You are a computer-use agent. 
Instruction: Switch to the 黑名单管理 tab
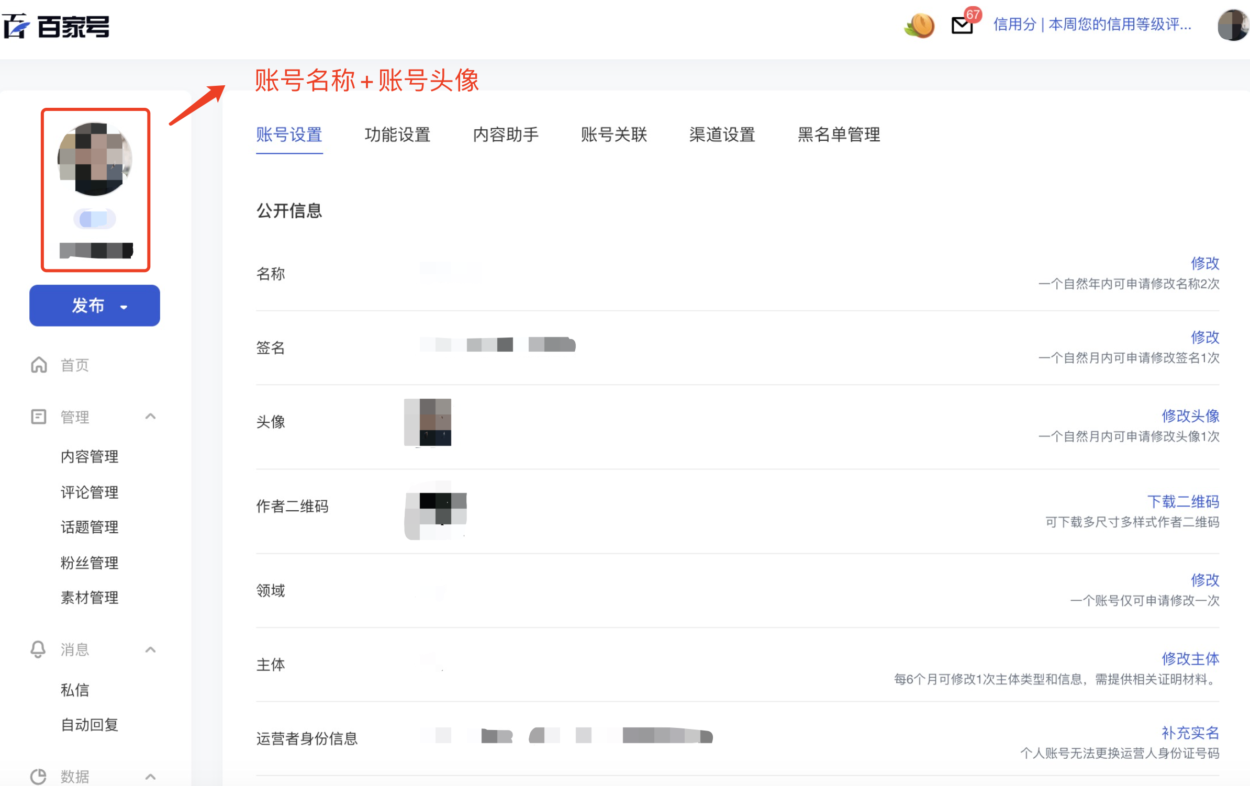839,134
